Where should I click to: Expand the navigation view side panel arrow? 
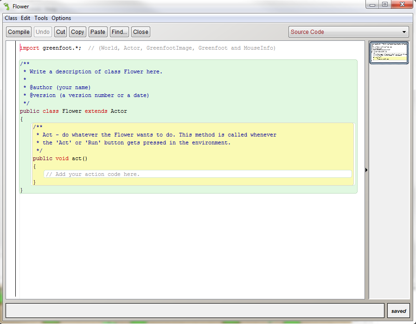pos(366,170)
